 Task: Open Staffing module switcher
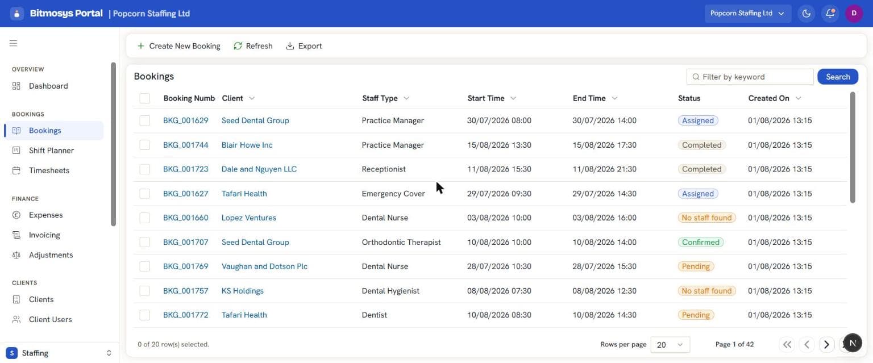pyautogui.click(x=59, y=353)
